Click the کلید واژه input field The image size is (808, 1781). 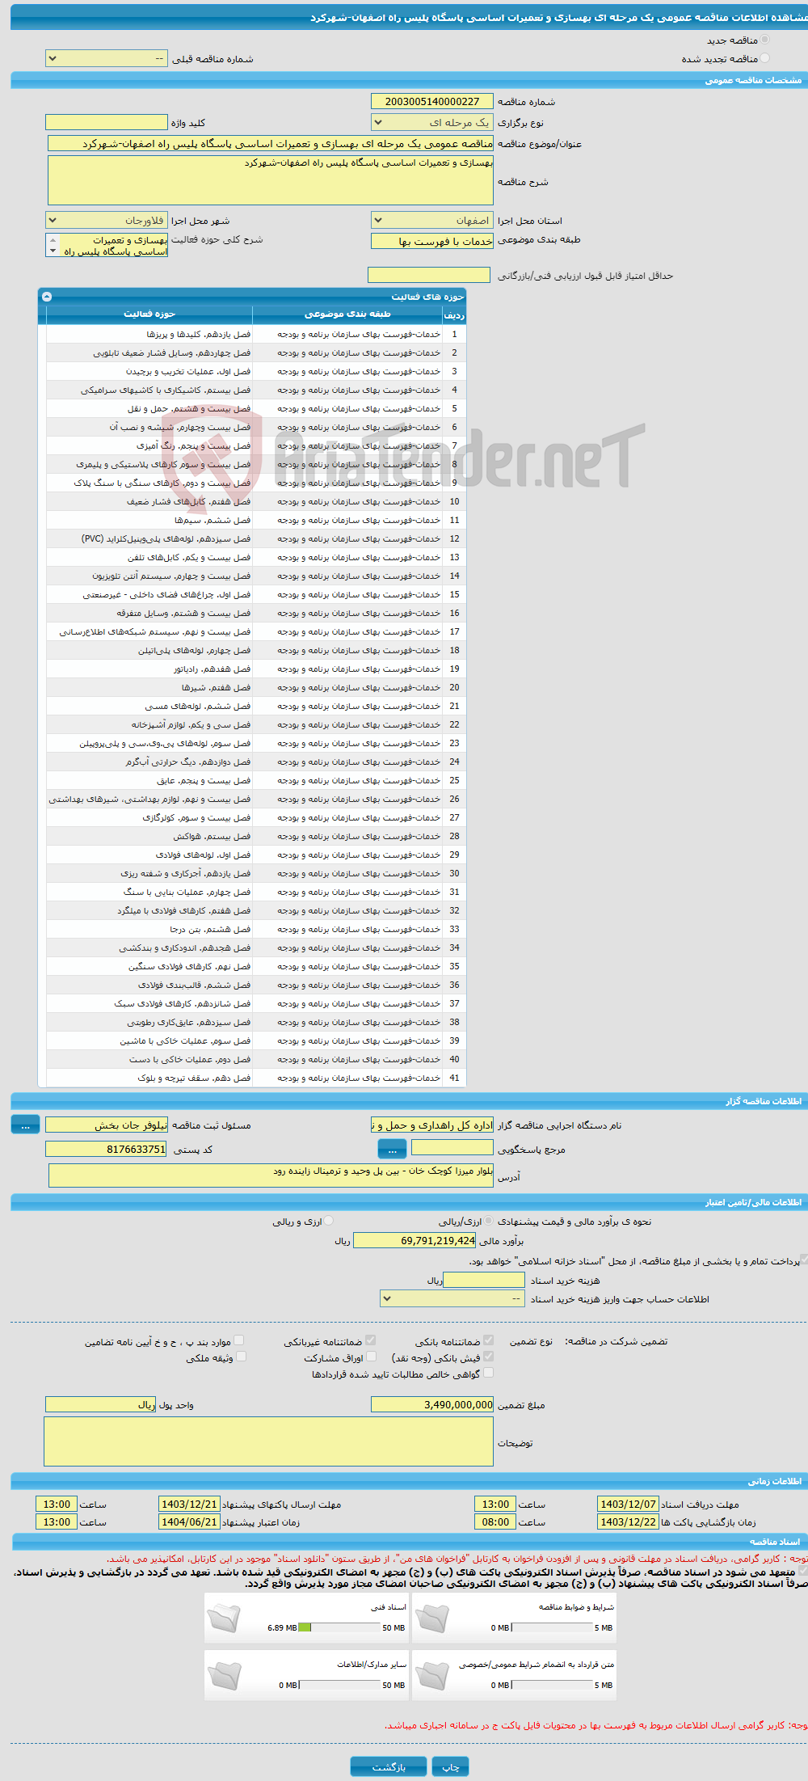click(x=107, y=122)
